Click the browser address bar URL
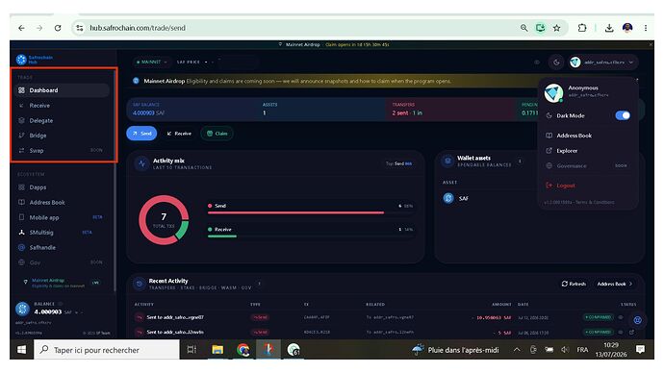This screenshot has height=373, width=664. pos(138,28)
